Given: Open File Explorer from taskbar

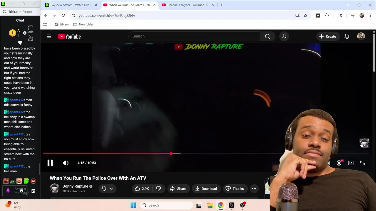Looking at the screenshot, I should tap(210, 205).
